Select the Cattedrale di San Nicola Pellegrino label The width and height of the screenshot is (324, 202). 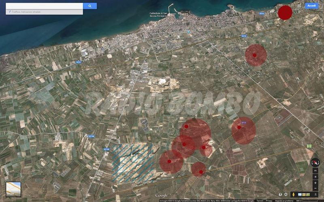point(159,15)
